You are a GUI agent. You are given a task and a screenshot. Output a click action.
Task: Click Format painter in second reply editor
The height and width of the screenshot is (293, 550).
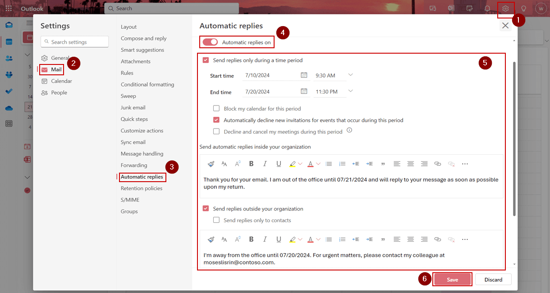pyautogui.click(x=211, y=239)
